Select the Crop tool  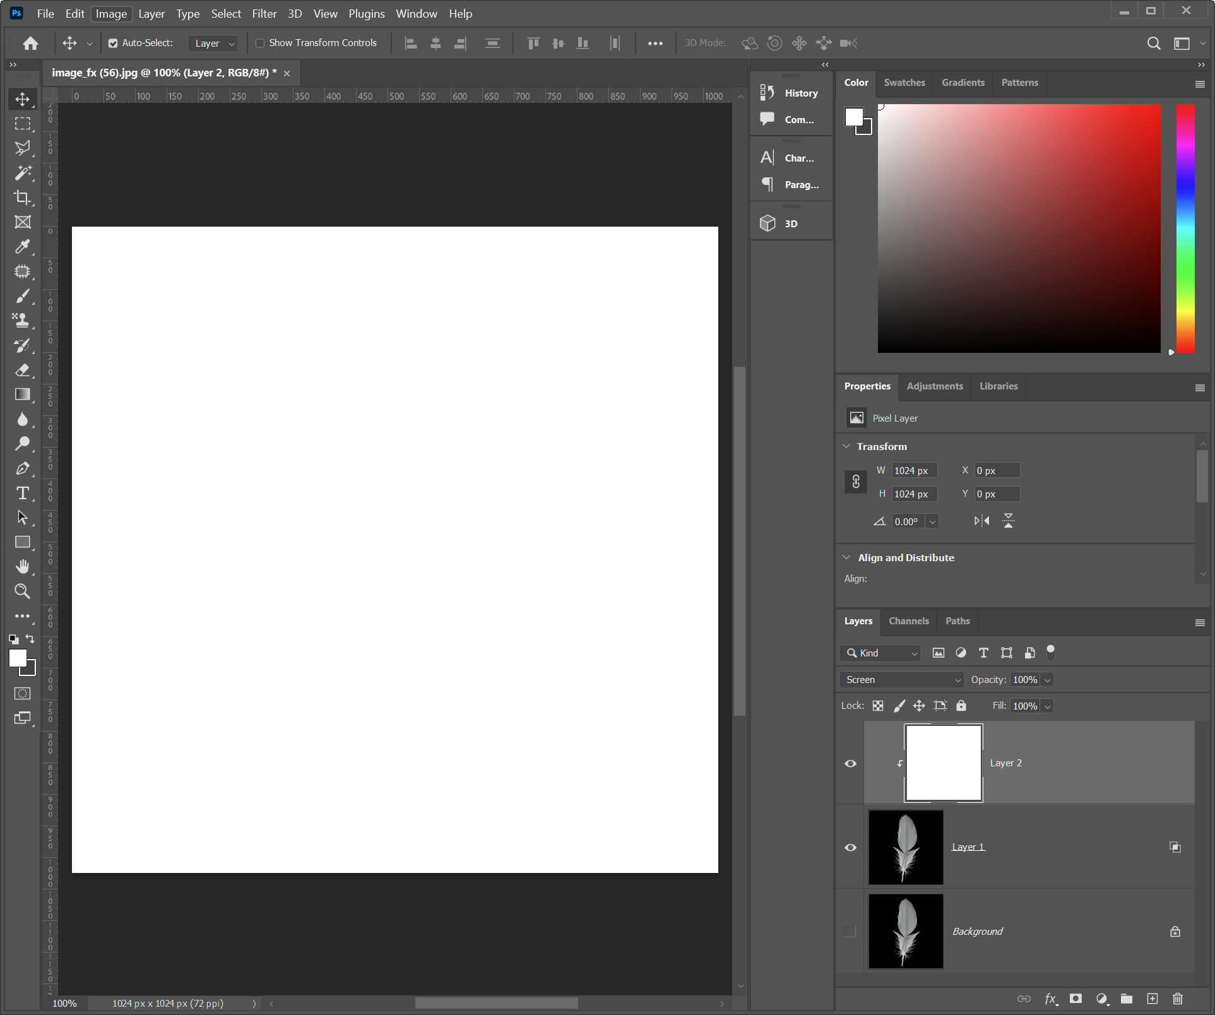[x=22, y=198]
